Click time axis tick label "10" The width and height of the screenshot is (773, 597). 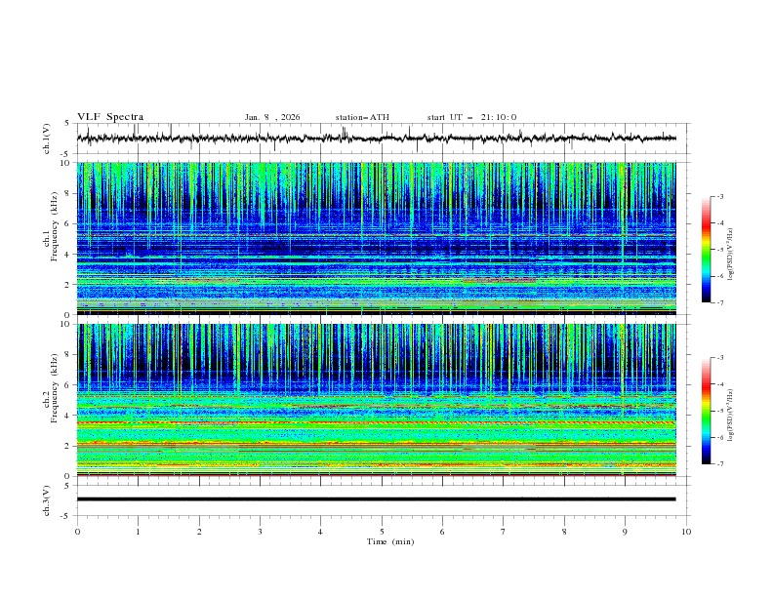tap(686, 532)
